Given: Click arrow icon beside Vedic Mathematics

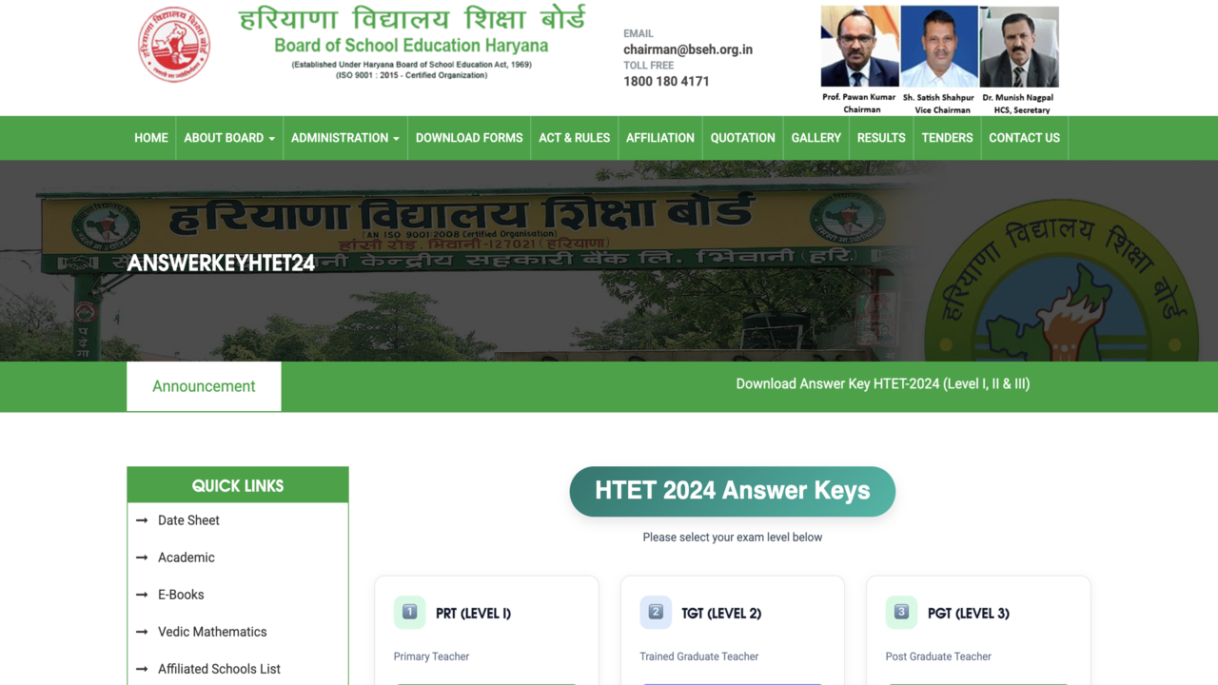Looking at the screenshot, I should (x=142, y=632).
